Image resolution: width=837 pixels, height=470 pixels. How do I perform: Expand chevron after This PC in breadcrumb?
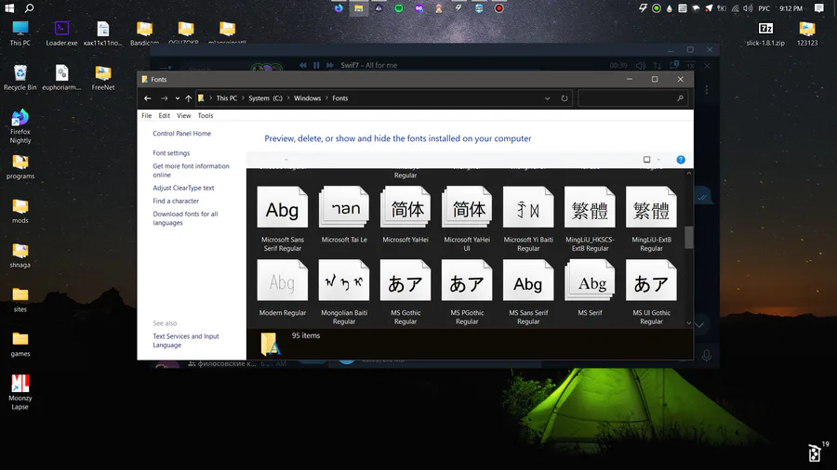pos(243,98)
